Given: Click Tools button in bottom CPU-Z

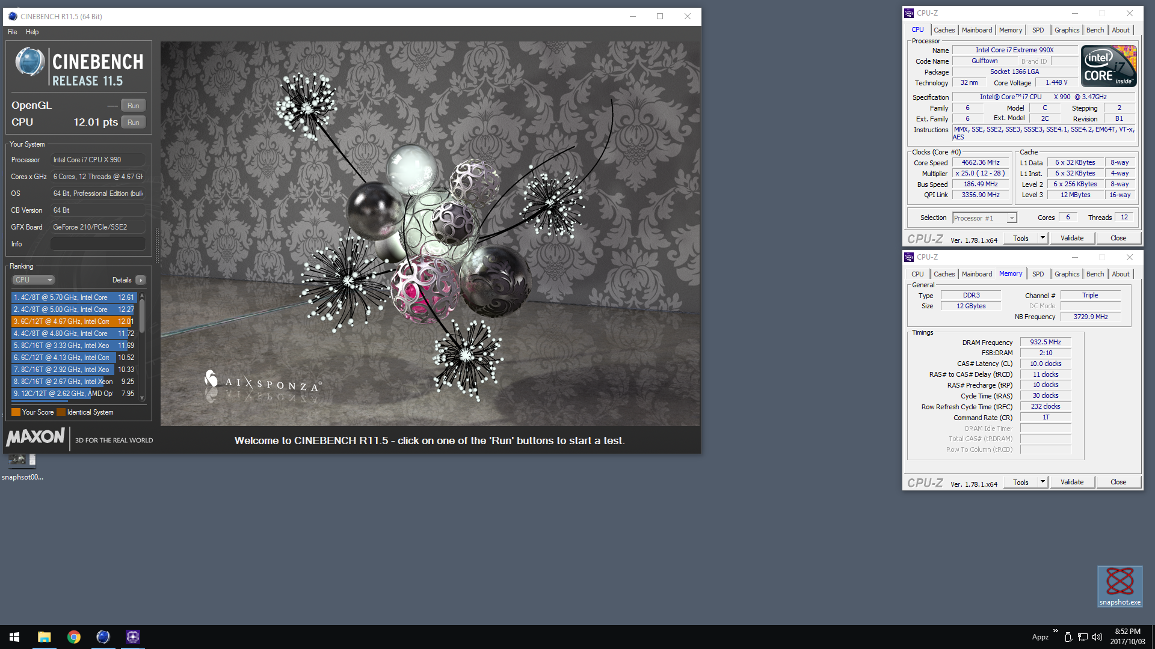Looking at the screenshot, I should click(1021, 483).
